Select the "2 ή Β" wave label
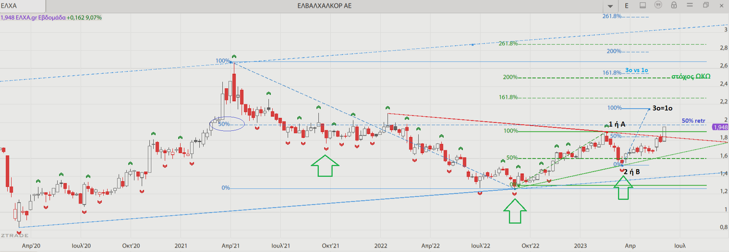Image resolution: width=729 pixels, height=252 pixels. pos(632,172)
